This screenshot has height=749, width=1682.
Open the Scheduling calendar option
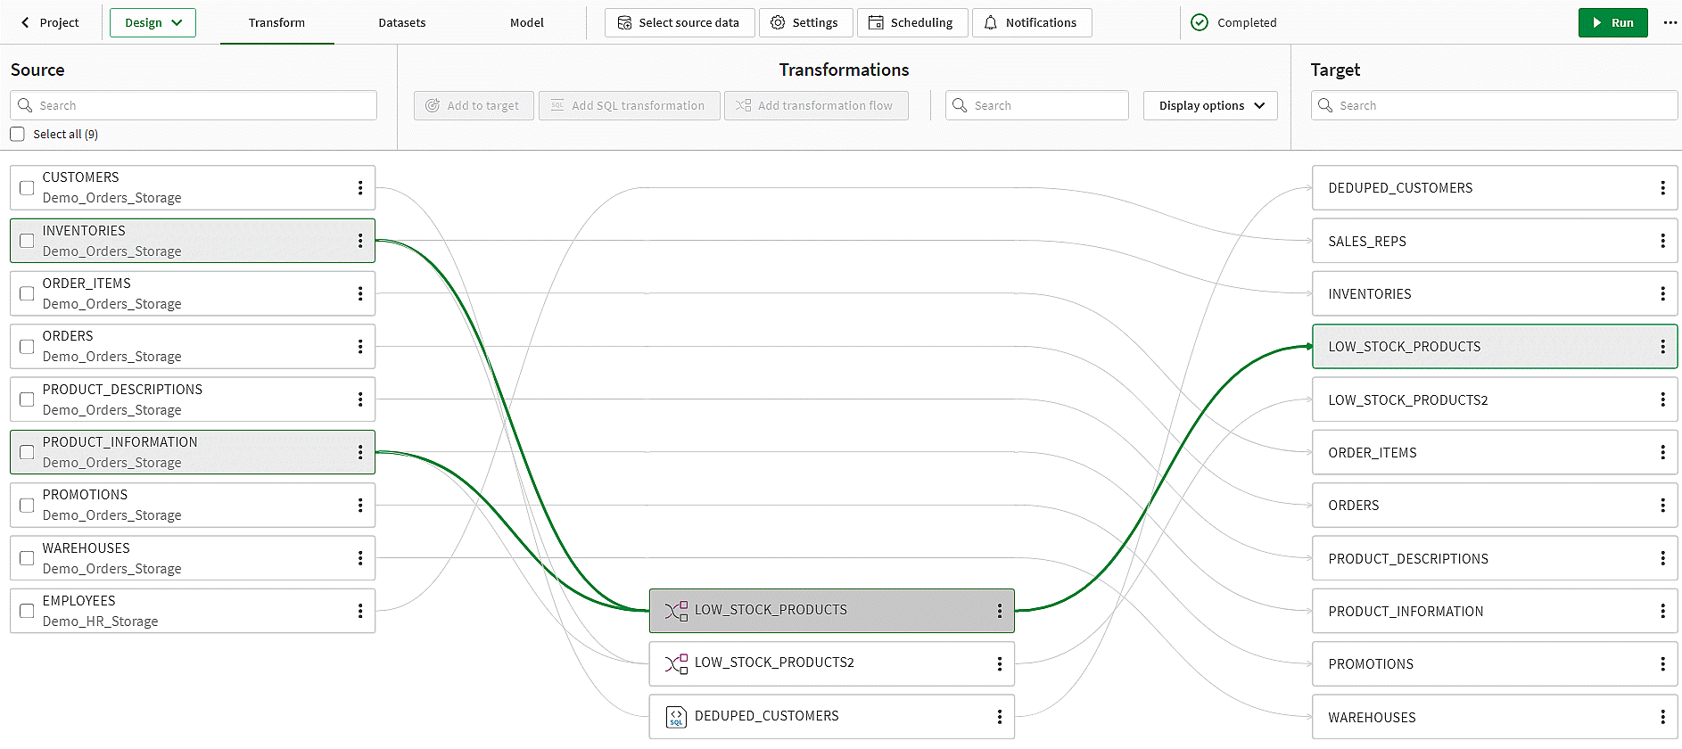[x=912, y=23]
